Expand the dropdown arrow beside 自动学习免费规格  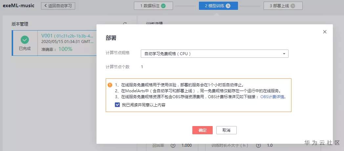(284, 54)
